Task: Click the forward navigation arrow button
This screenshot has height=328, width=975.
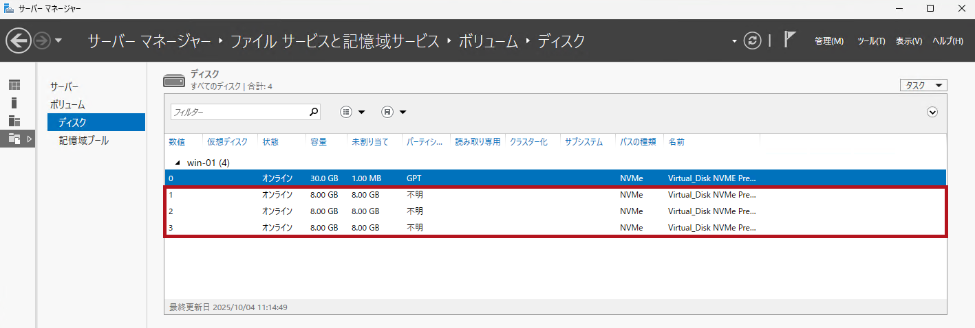Action: (x=42, y=41)
